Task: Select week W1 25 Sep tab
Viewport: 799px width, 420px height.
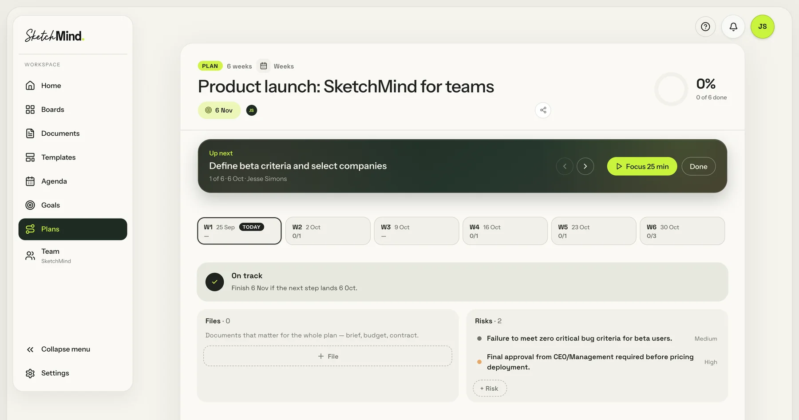Action: [x=239, y=231]
